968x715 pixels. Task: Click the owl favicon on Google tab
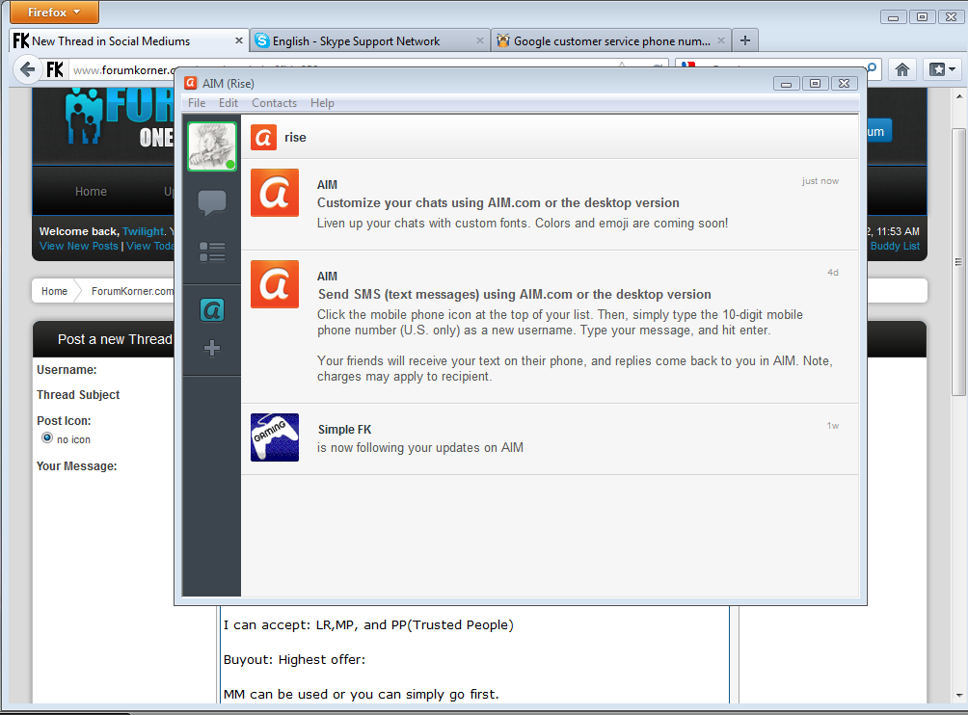tap(503, 40)
